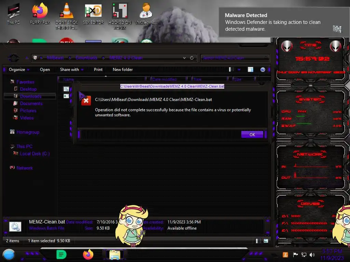Click Downloads in the address breadcrumb

point(86,58)
